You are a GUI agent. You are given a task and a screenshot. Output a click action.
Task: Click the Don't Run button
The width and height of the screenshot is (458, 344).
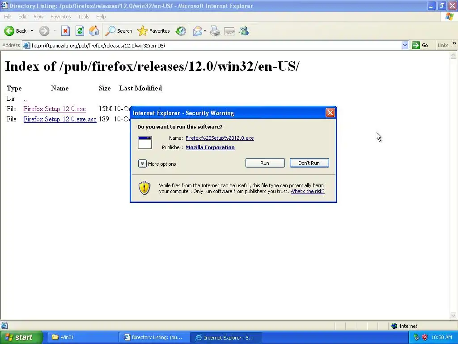[x=310, y=163]
